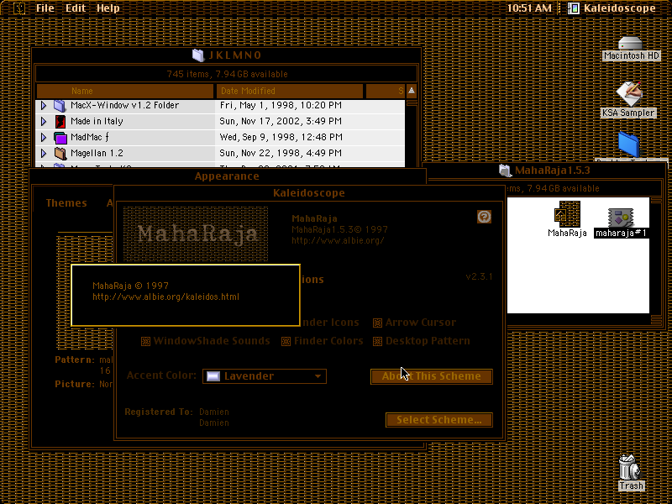Click the 10:51 AM menu bar clock
Screen dimensions: 672x504
[529, 8]
